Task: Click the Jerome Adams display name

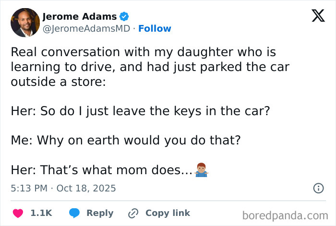Action: coord(80,16)
